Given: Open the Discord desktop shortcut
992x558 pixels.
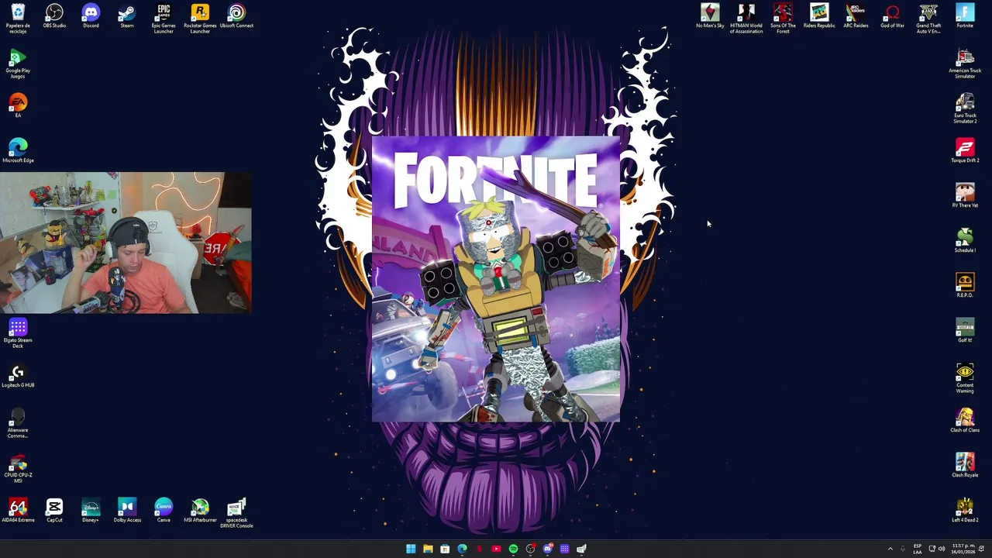Looking at the screenshot, I should tap(91, 16).
